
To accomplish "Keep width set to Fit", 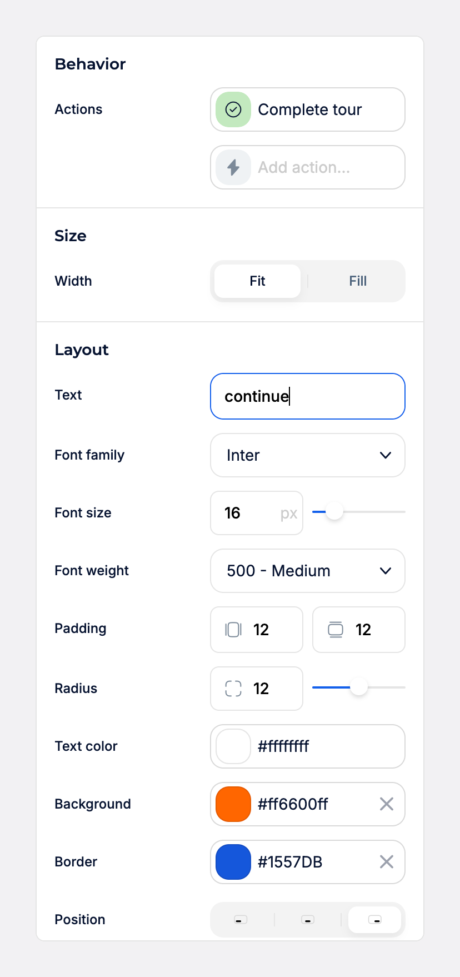I will point(257,281).
